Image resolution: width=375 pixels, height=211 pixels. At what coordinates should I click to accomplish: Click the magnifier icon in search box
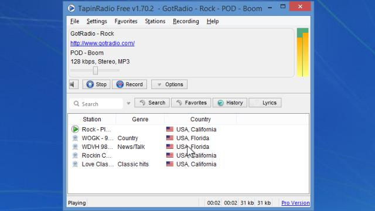(76, 104)
